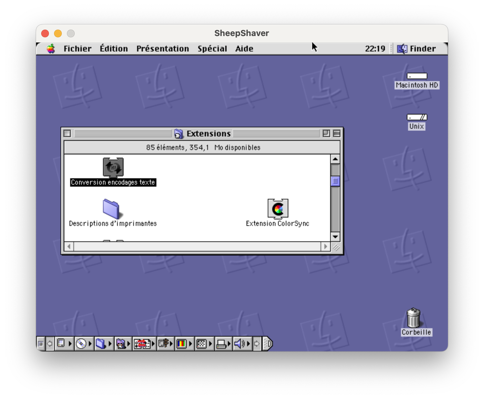Click the SheepShaver window title bar text
The image size is (484, 399).
(x=242, y=33)
